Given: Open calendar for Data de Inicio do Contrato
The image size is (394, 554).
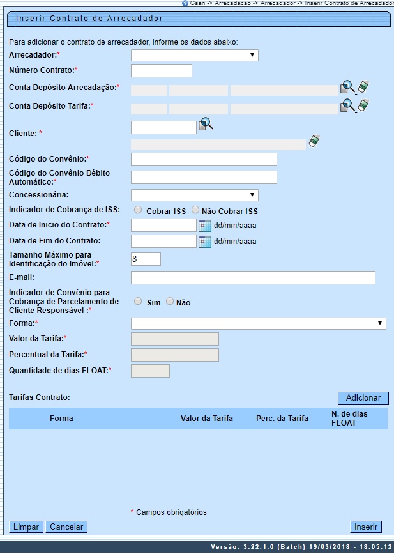Looking at the screenshot, I should click(205, 226).
